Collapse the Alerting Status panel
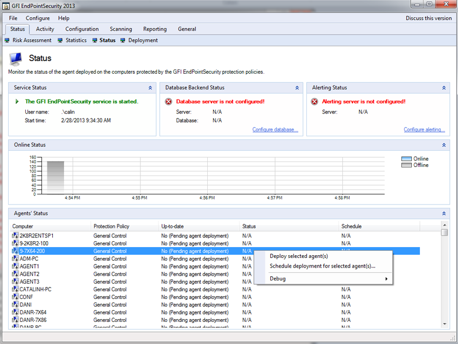The width and height of the screenshot is (458, 344). [444, 88]
